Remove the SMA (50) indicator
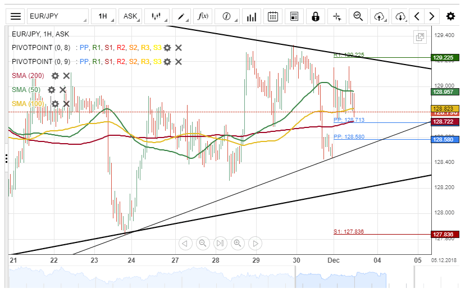 pos(63,90)
